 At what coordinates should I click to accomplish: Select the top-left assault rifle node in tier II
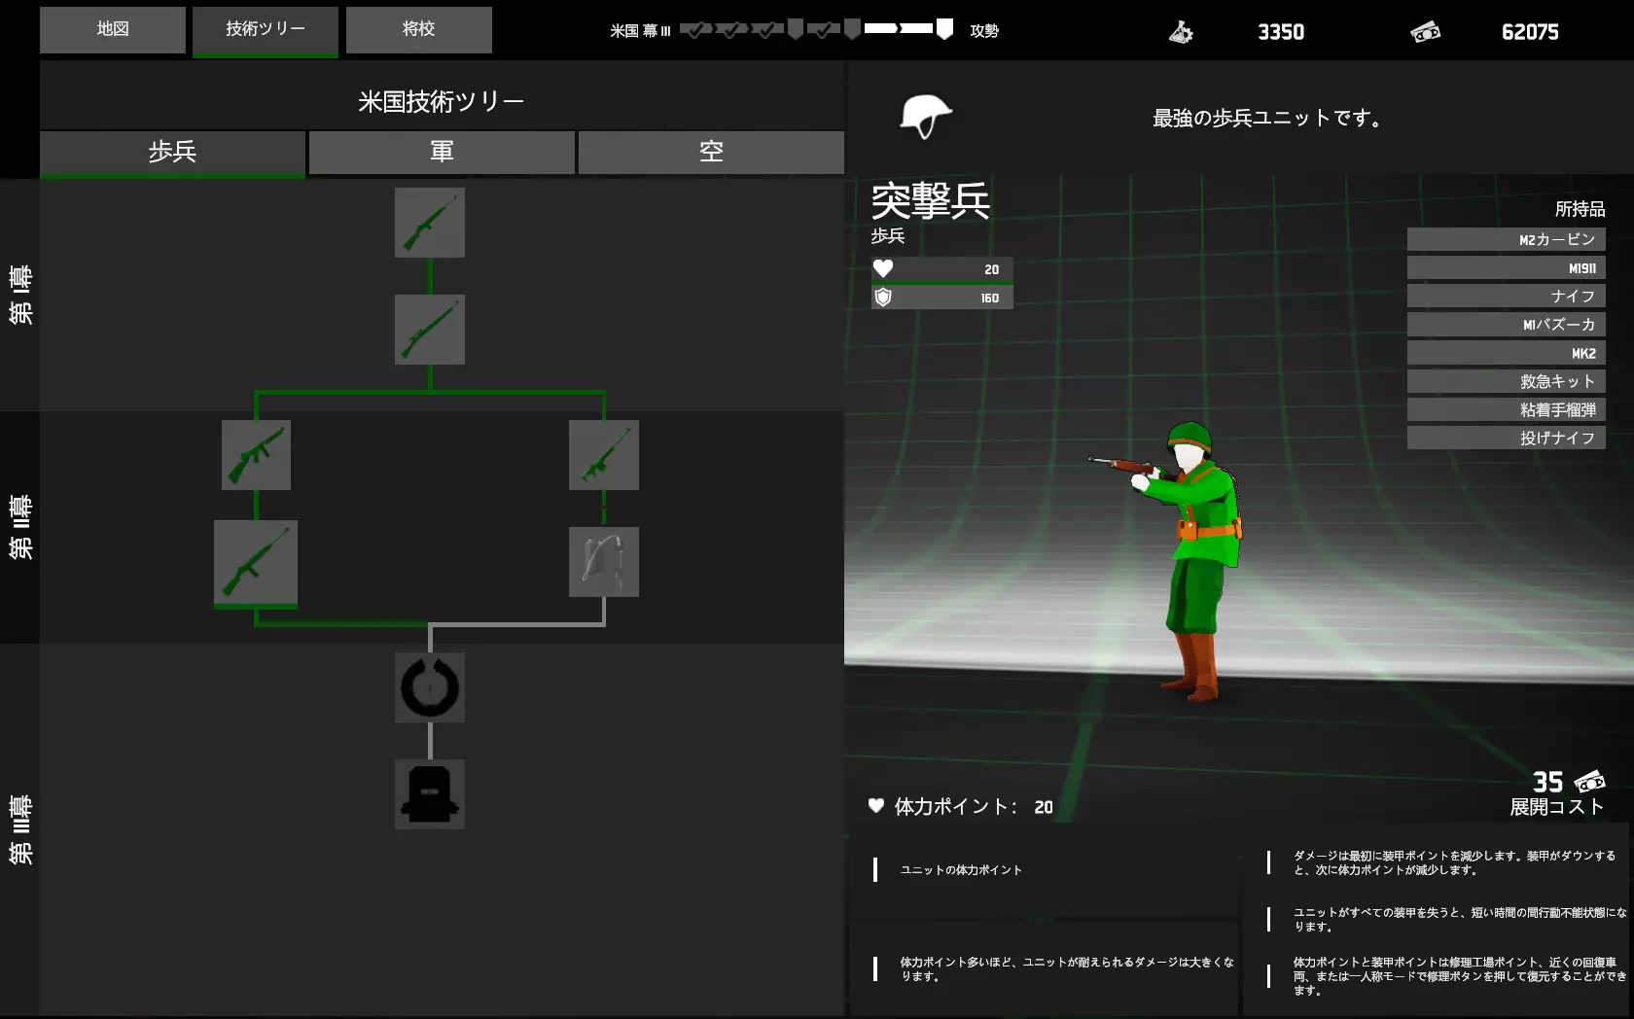tap(256, 455)
